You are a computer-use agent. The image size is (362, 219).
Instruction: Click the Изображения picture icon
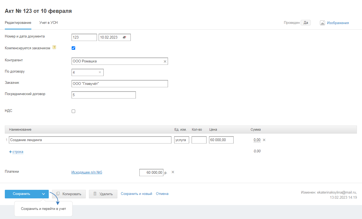323,23
